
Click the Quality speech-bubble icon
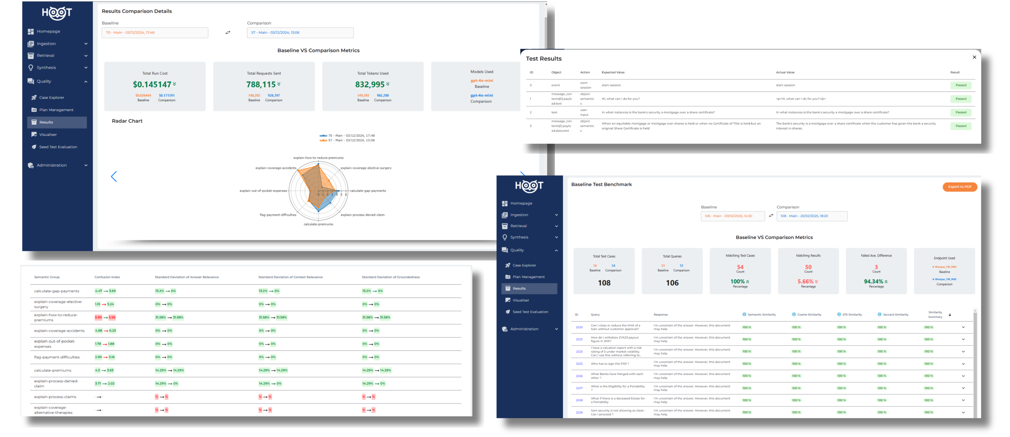(x=31, y=81)
